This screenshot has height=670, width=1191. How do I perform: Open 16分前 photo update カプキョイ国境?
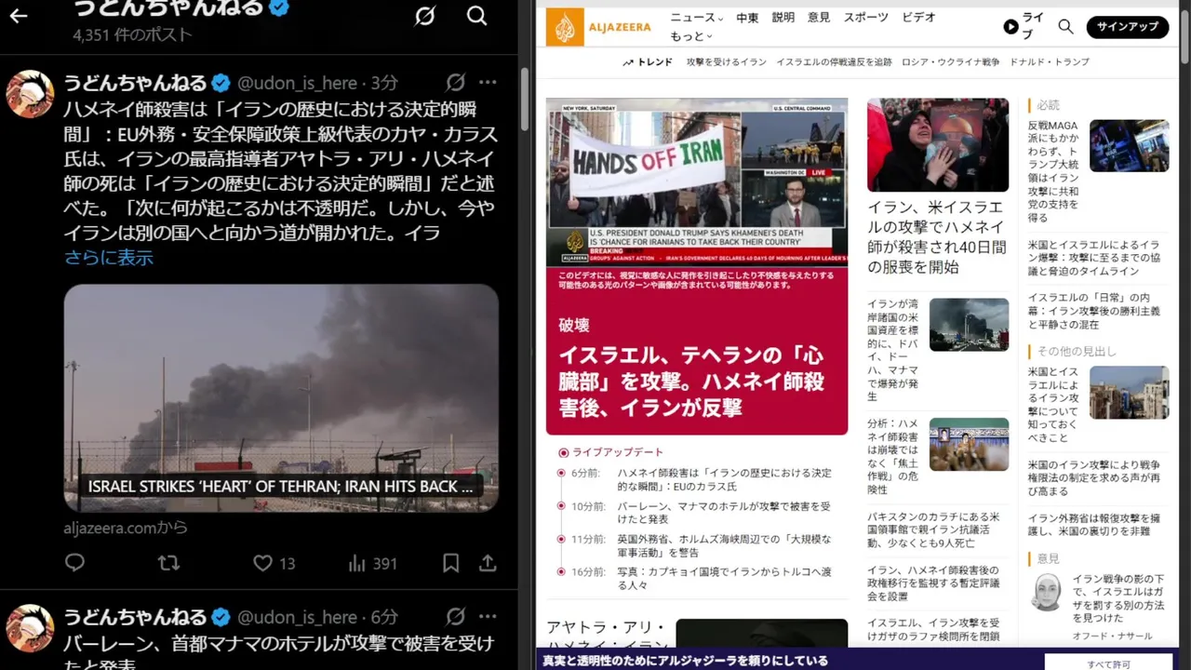[725, 578]
